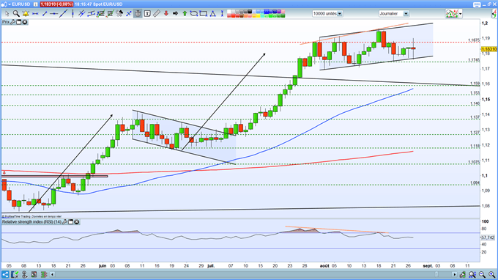
Task: Select the ellipse drawing tool
Action: point(194,14)
